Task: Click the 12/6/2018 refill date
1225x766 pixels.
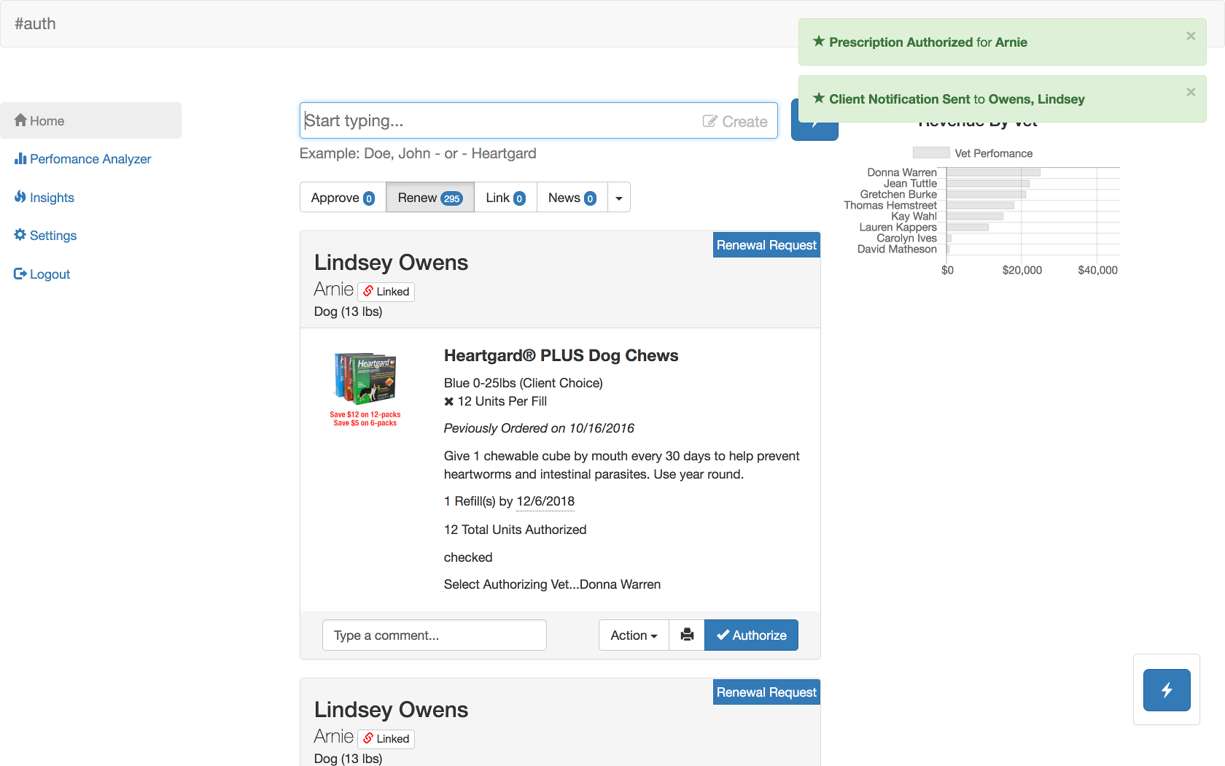Action: (545, 501)
